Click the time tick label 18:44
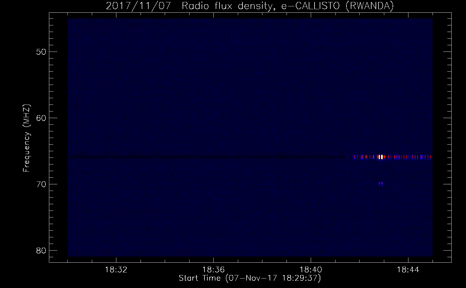Image resolution: width=466 pixels, height=288 pixels. coord(408,270)
